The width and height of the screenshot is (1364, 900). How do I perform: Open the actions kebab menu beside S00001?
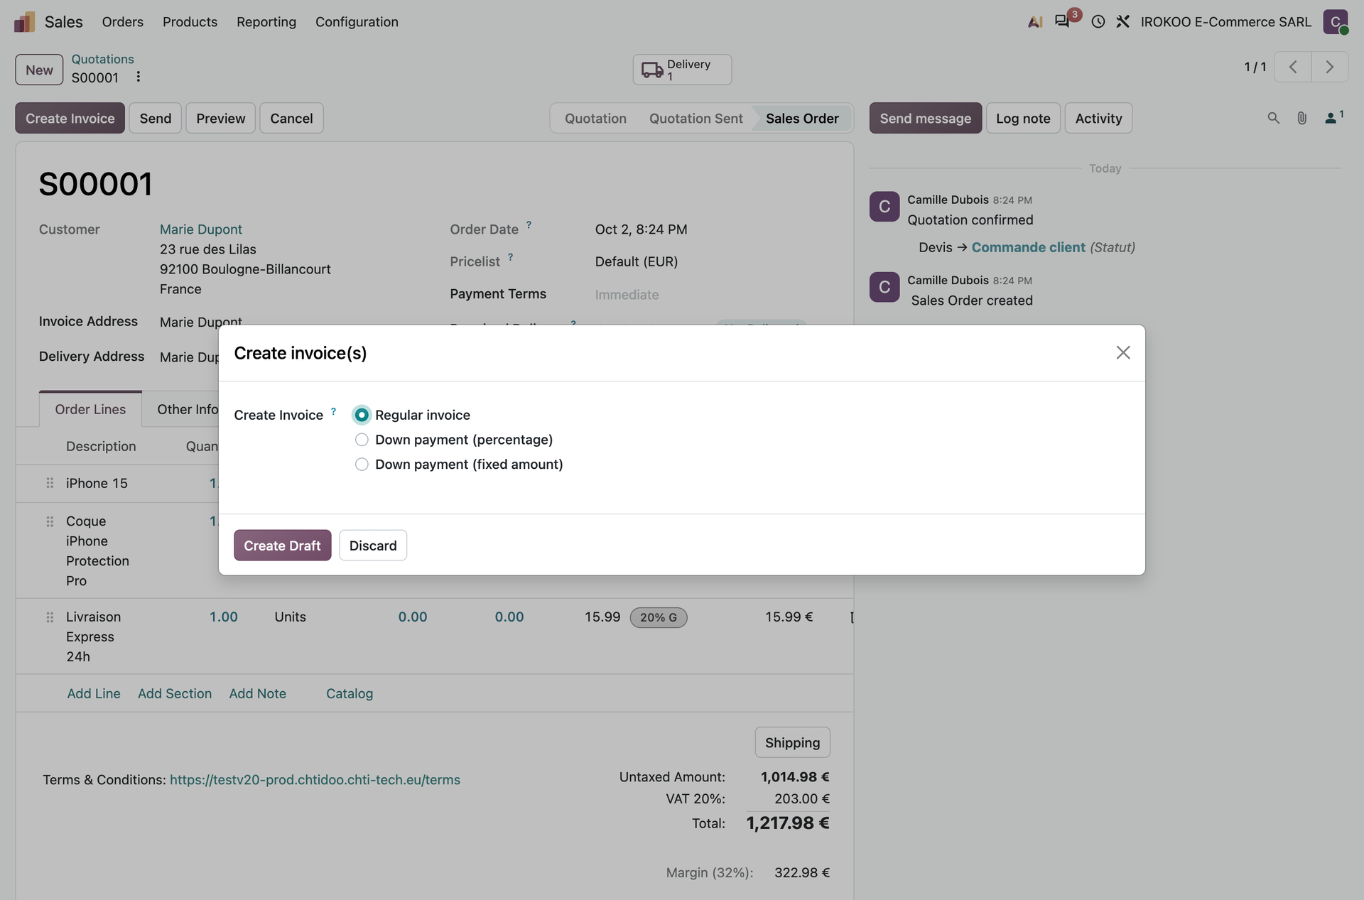(x=138, y=77)
